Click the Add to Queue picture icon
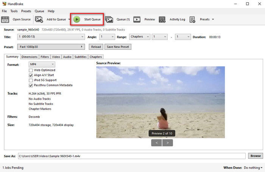The width and height of the screenshot is (265, 172). click(39, 19)
